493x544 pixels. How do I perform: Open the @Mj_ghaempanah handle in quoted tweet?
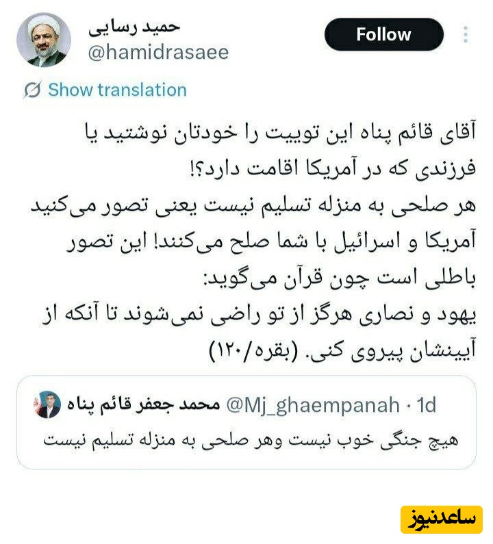pos(313,405)
